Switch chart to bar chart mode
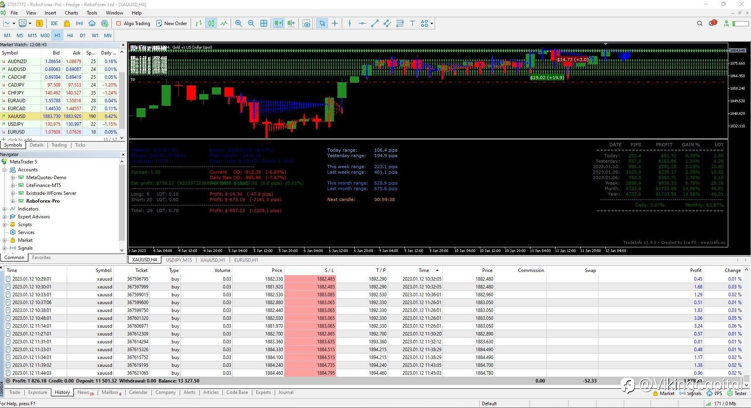This screenshot has height=408, width=751. click(199, 24)
